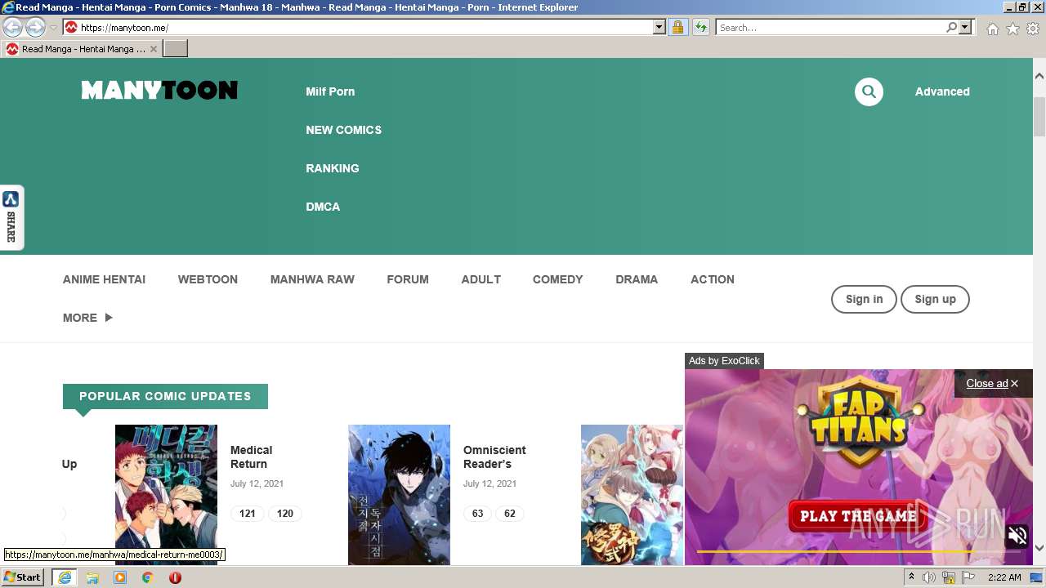
Task: Click the round search icon beside Advanced
Action: coord(869,91)
